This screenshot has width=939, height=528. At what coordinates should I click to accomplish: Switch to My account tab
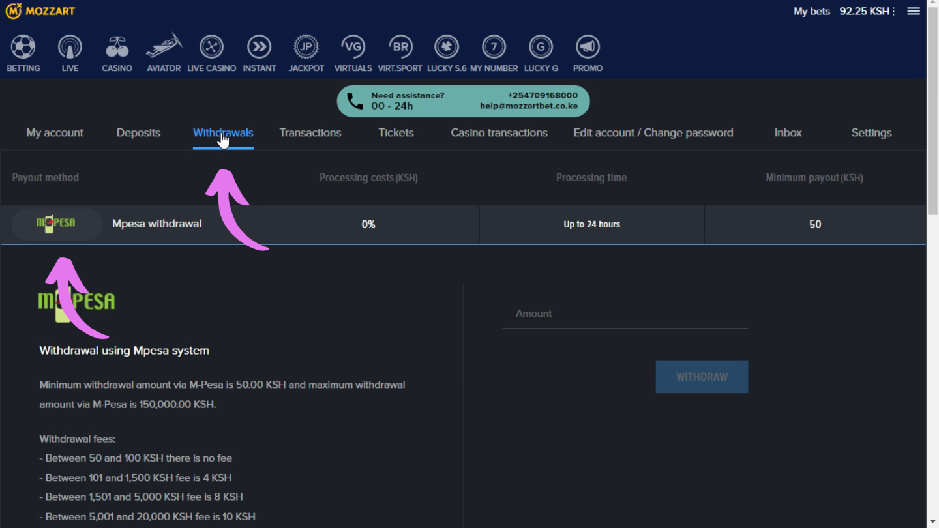point(55,133)
